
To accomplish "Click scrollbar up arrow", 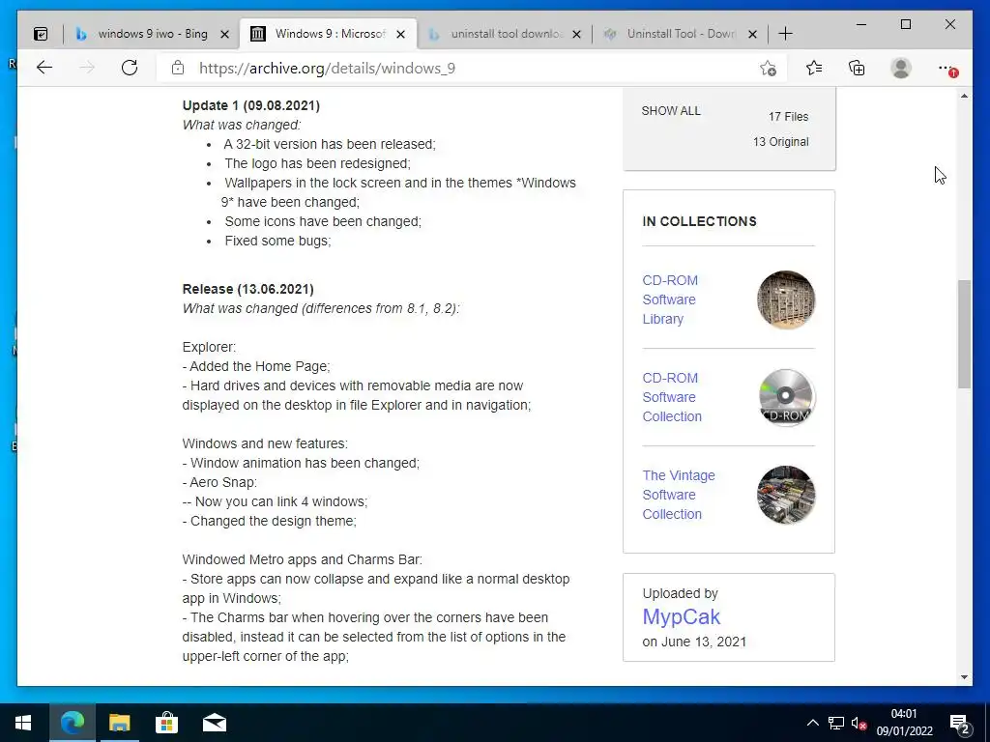I will tap(964, 96).
